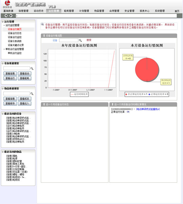Click the 设备 search input field
The image size is (183, 204).
69,40
